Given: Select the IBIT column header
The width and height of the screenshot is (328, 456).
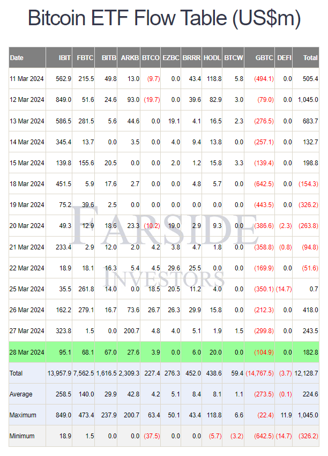Looking at the screenshot, I should pos(59,57).
